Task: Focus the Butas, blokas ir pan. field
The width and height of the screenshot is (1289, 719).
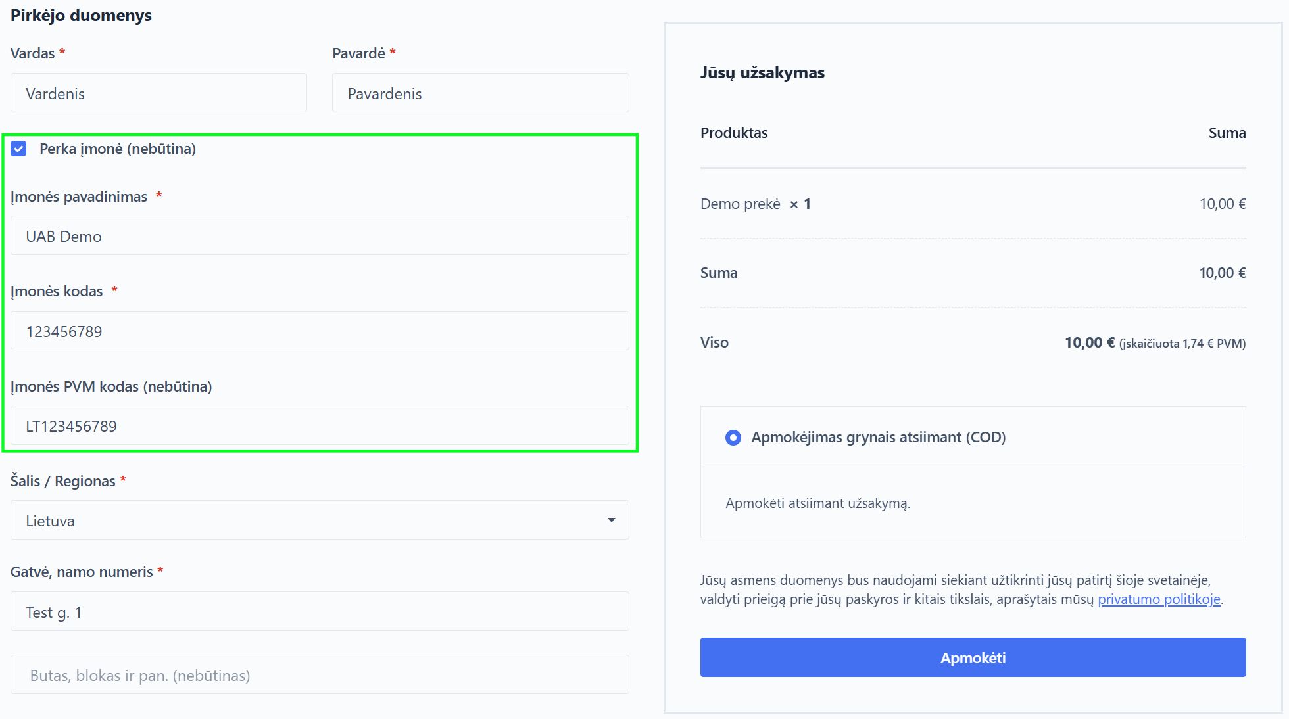Action: [x=320, y=675]
